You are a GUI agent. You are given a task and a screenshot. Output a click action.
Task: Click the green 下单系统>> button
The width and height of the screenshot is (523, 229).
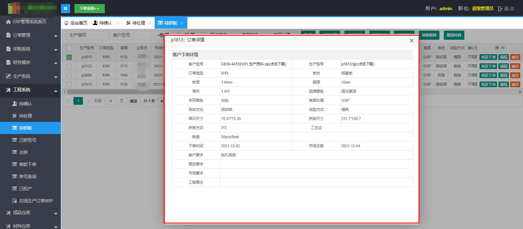pos(89,8)
